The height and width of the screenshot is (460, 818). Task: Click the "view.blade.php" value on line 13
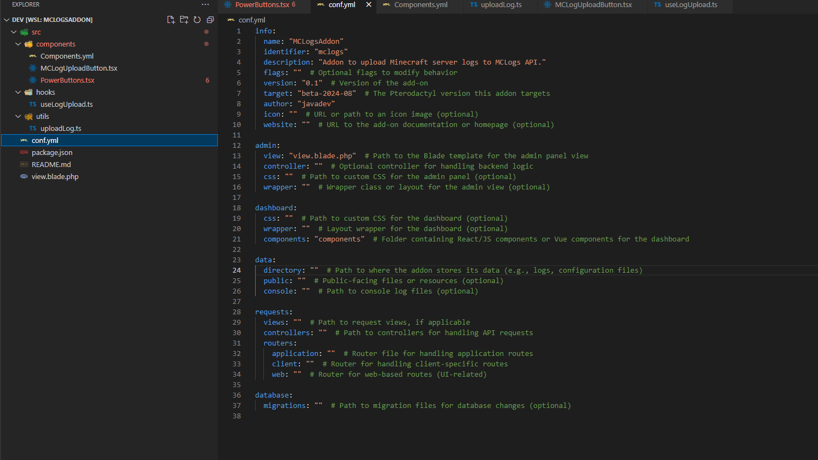tap(322, 156)
